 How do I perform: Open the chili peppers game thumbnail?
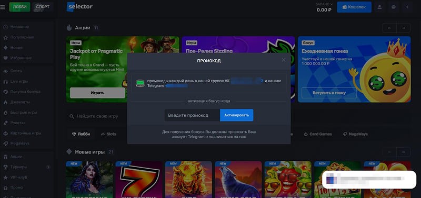point(288,179)
